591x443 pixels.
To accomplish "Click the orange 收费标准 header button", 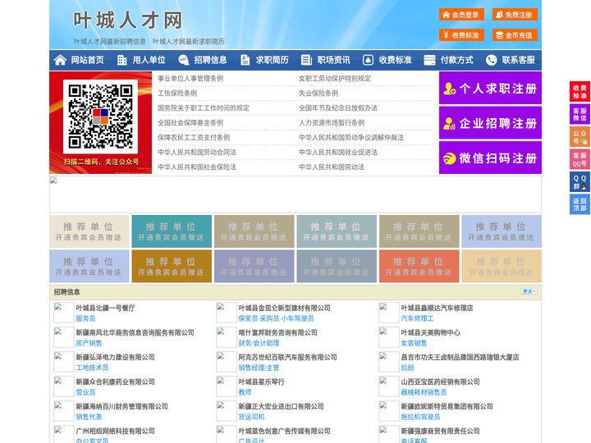I will (461, 35).
